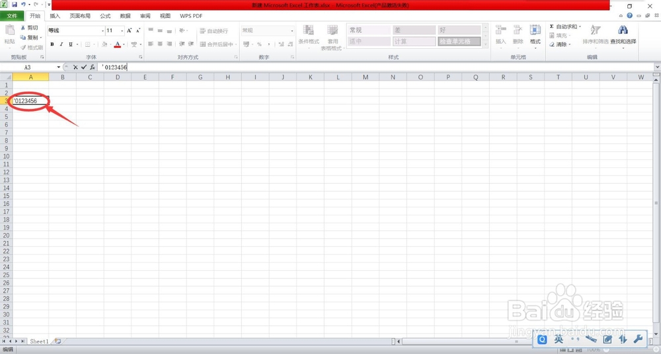Open number format dropdown 常规

point(292,31)
